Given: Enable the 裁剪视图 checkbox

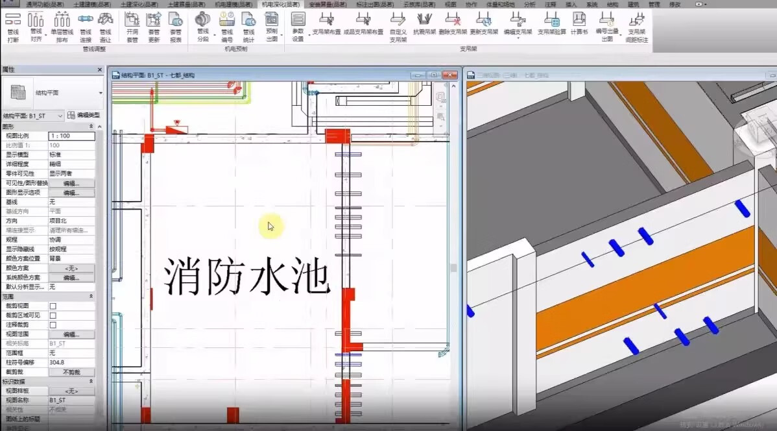Looking at the screenshot, I should (53, 306).
